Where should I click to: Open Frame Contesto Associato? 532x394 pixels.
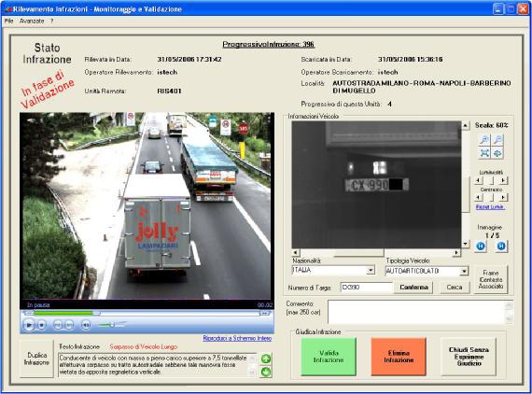coord(491,280)
